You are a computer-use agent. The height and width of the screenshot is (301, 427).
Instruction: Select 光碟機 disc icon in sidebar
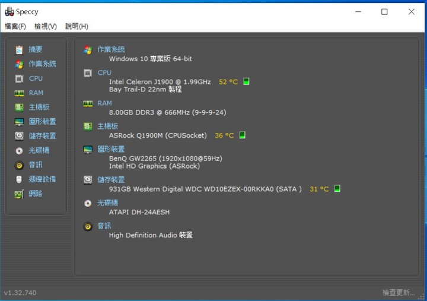click(x=19, y=151)
